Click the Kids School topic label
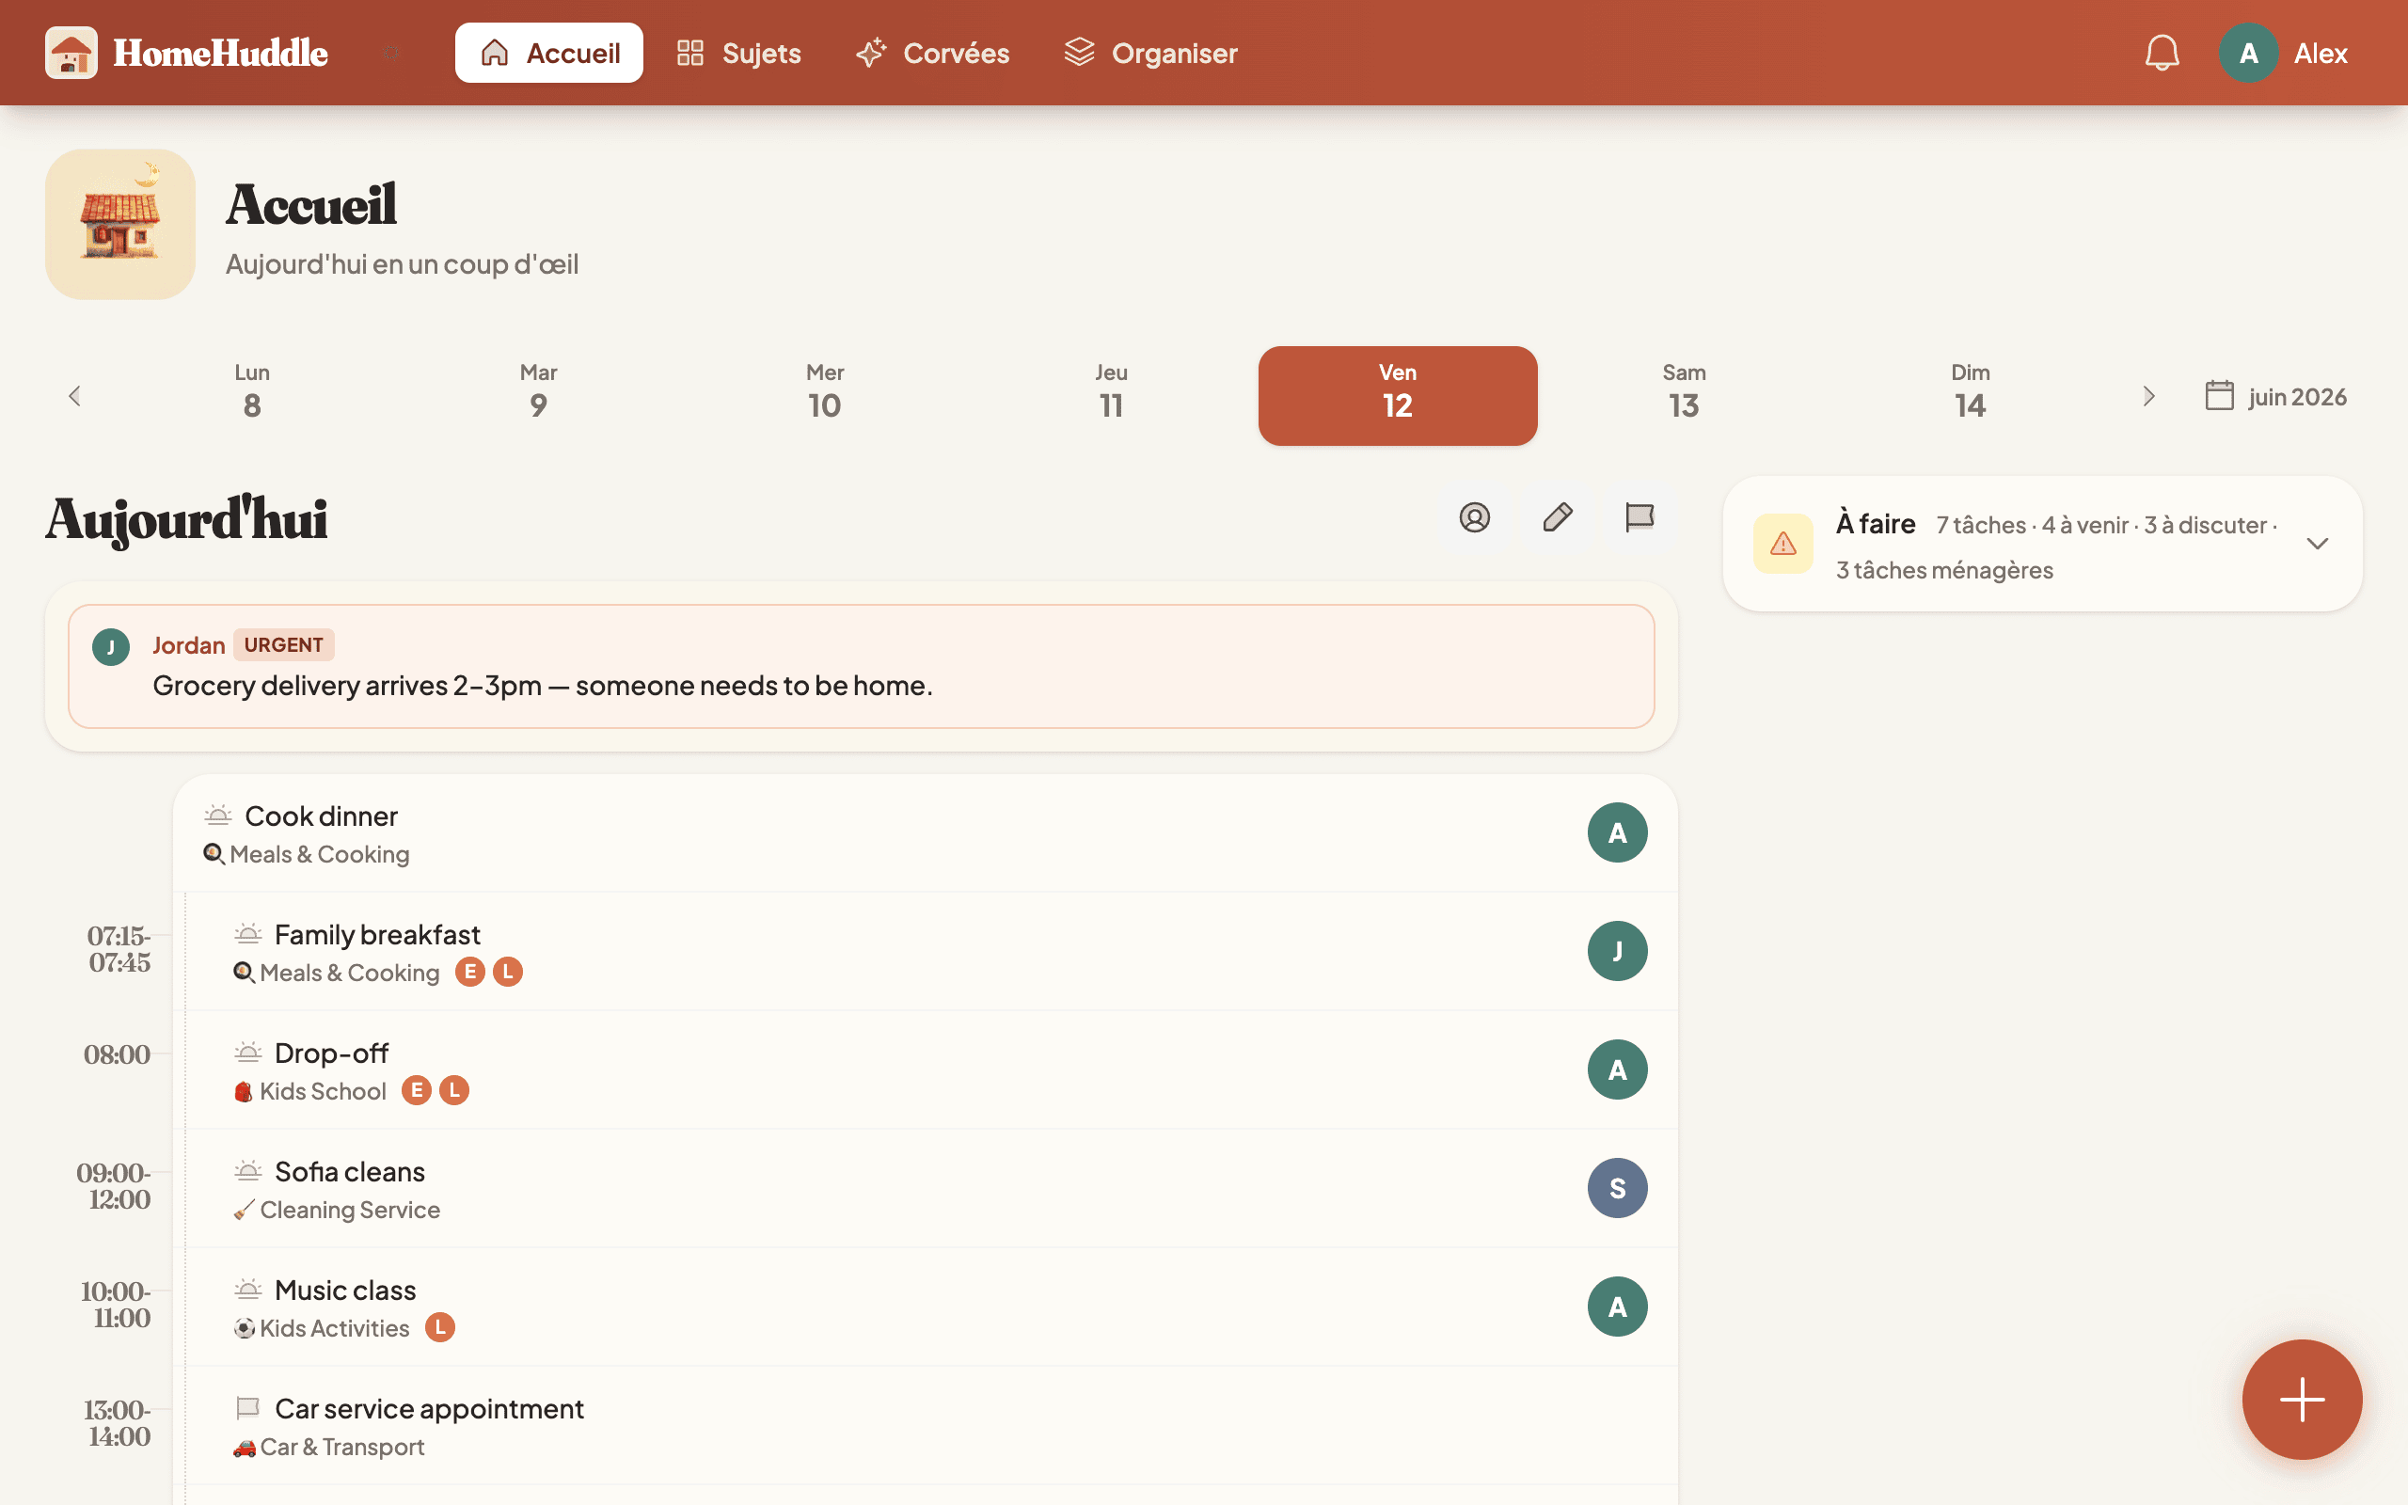 (323, 1091)
